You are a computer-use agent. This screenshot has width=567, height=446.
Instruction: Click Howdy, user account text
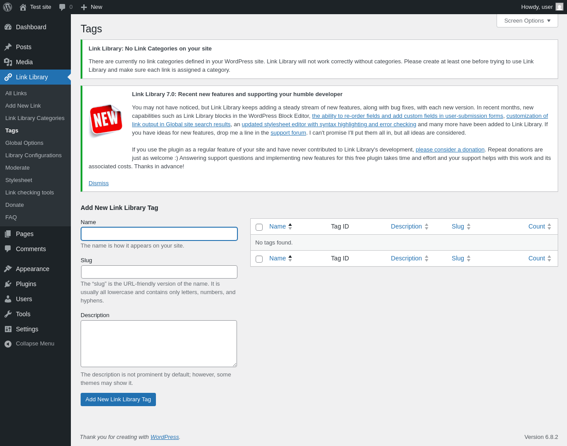537,7
